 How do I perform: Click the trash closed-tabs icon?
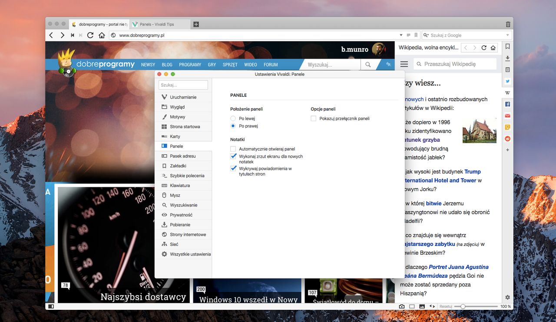(x=508, y=24)
